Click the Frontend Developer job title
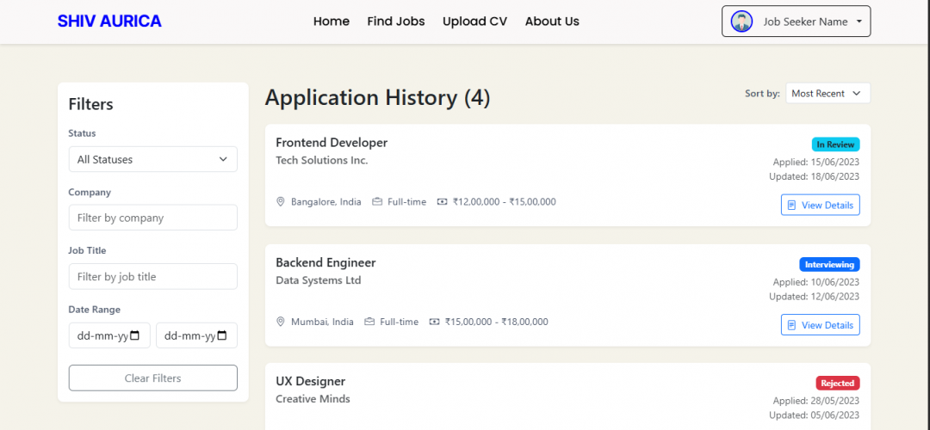 [x=332, y=142]
